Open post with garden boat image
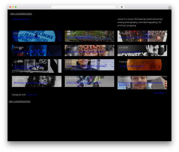Viewport: 179px width, 152px height. pos(79,37)
